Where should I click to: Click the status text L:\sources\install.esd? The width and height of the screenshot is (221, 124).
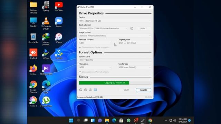90,97
